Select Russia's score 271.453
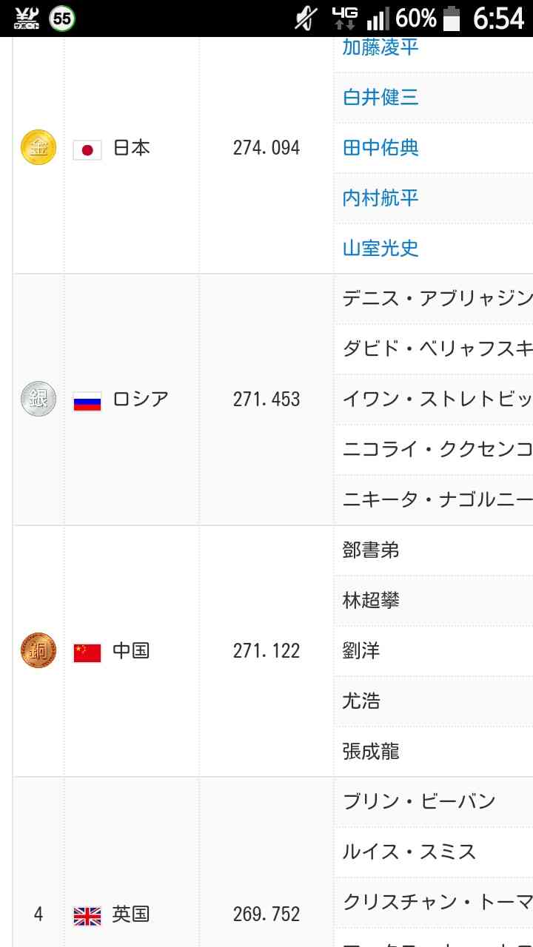The height and width of the screenshot is (947, 533). (x=266, y=400)
